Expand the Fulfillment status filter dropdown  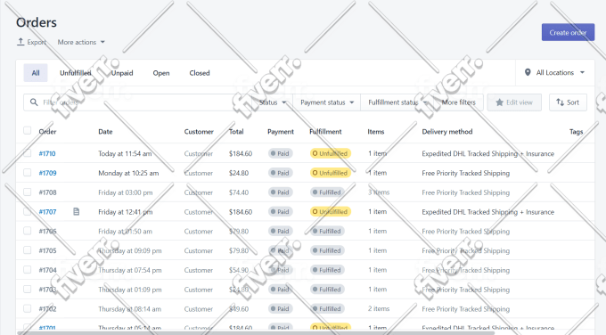click(397, 102)
